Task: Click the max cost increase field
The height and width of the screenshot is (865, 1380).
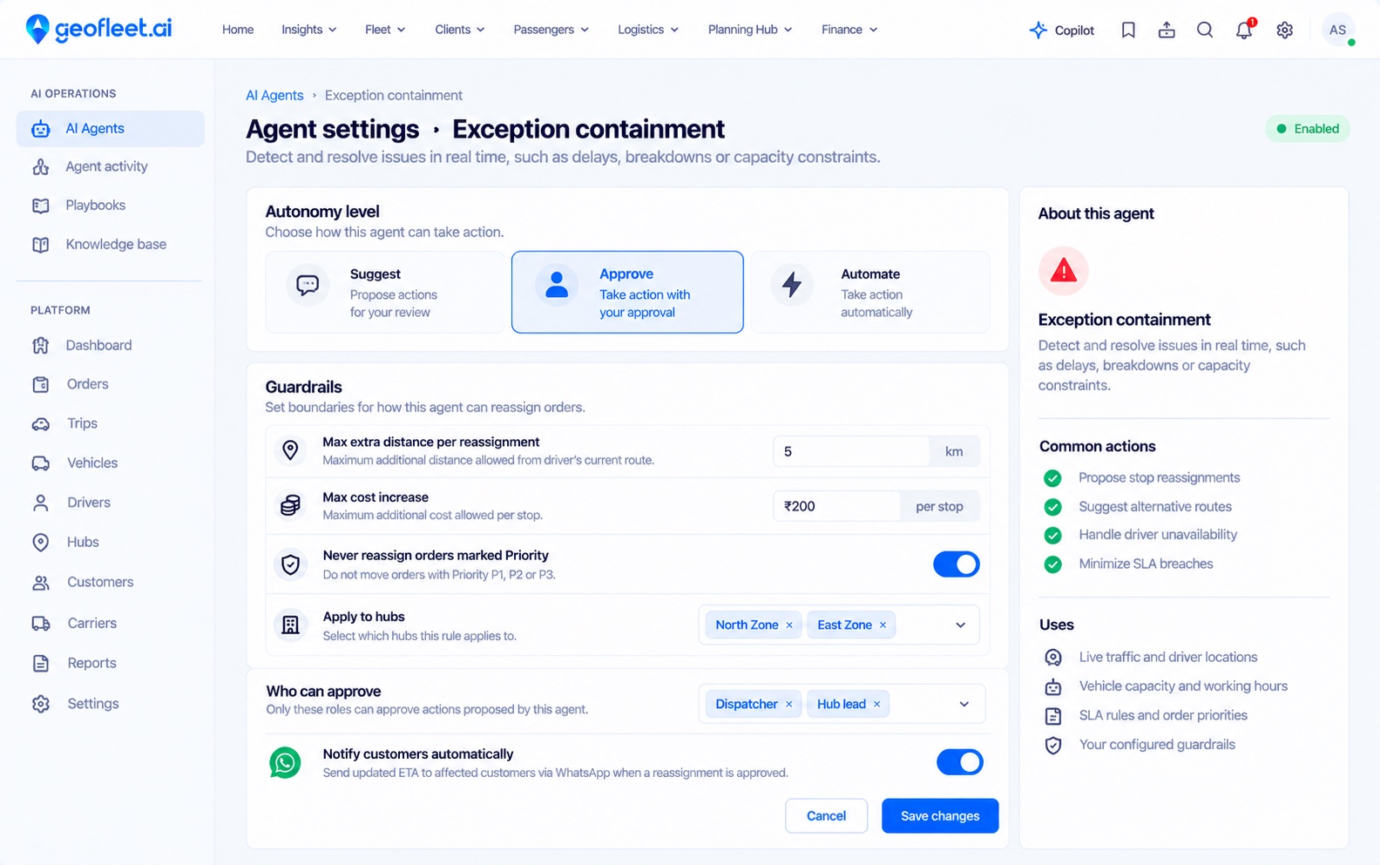Action: pyautogui.click(x=836, y=507)
